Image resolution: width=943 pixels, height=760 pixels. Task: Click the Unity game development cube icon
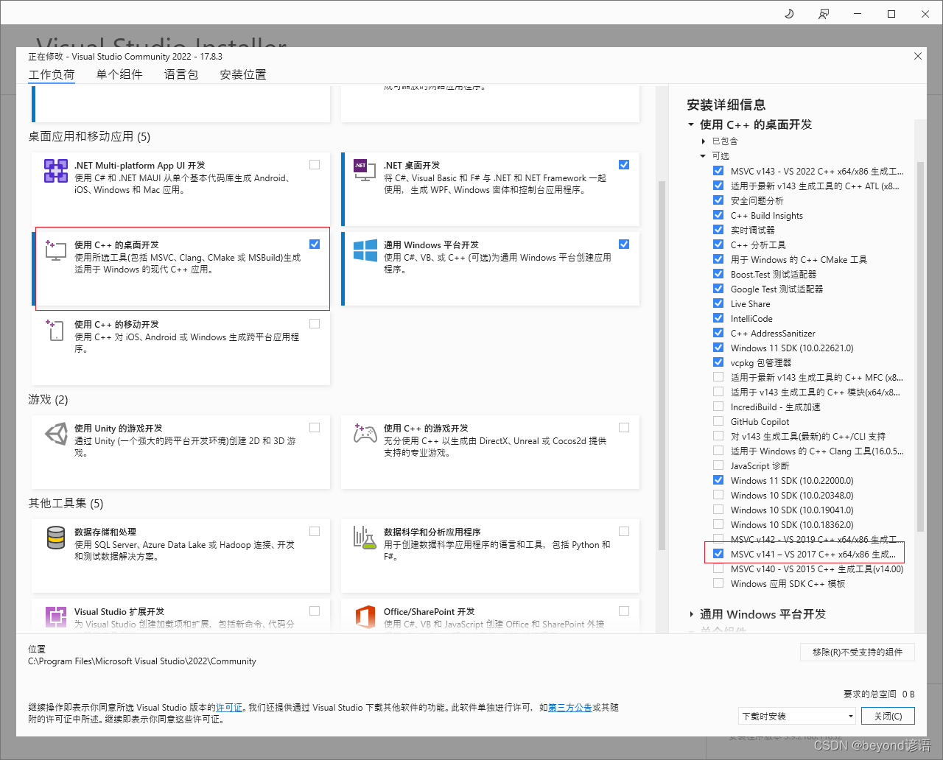click(x=56, y=434)
